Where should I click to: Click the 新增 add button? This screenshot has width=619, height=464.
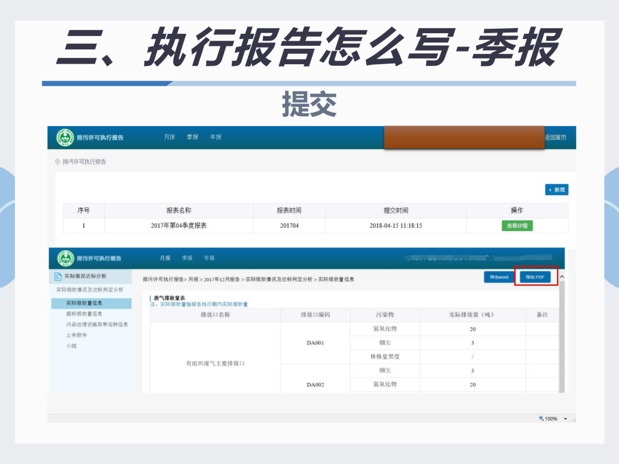(x=557, y=190)
